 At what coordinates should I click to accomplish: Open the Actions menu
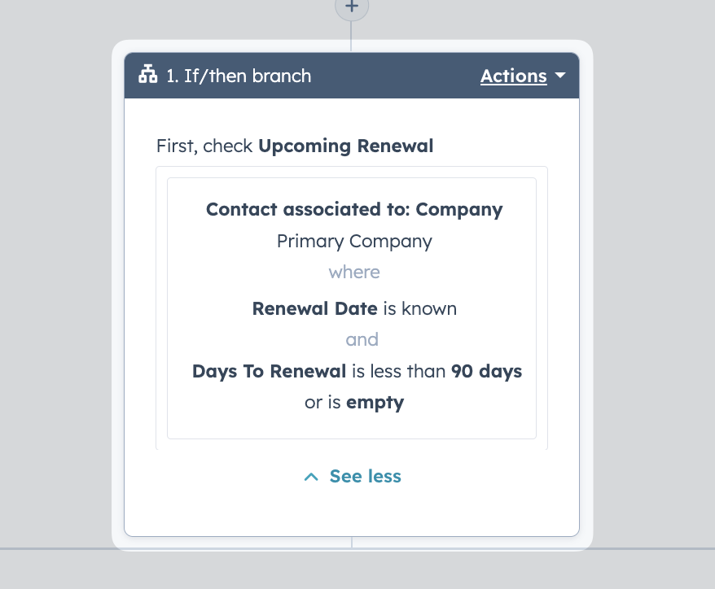pyautogui.click(x=514, y=76)
